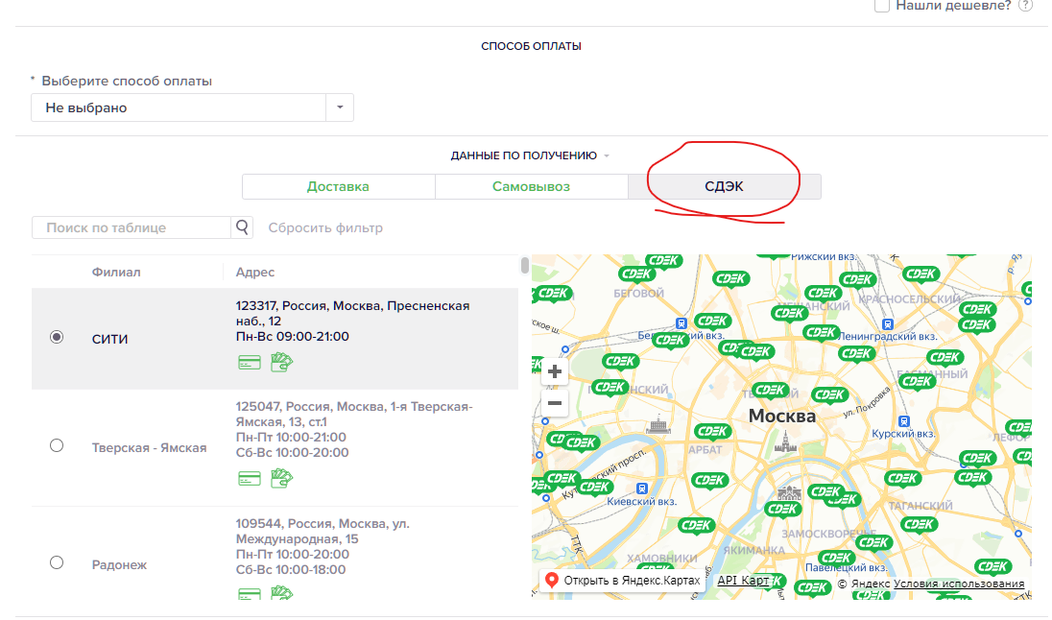Collapse the "Данные по получению" section arrow
This screenshot has height=620, width=1052.
607,155
